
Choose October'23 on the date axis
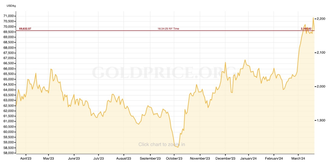tap(174, 158)
